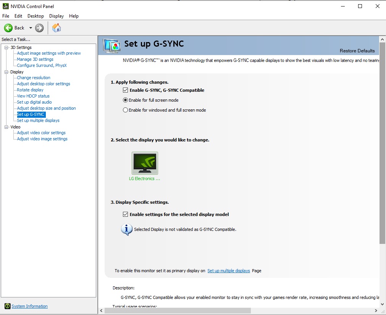Open the System Information link
This screenshot has width=386, height=315.
point(29,306)
